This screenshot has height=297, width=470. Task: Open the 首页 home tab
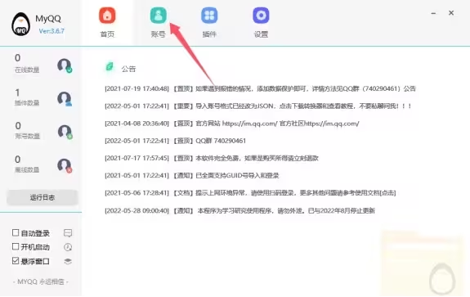(107, 23)
